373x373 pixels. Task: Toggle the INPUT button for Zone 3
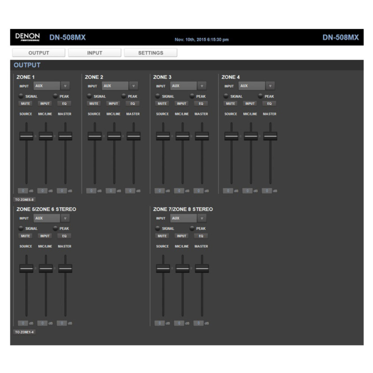pyautogui.click(x=182, y=103)
